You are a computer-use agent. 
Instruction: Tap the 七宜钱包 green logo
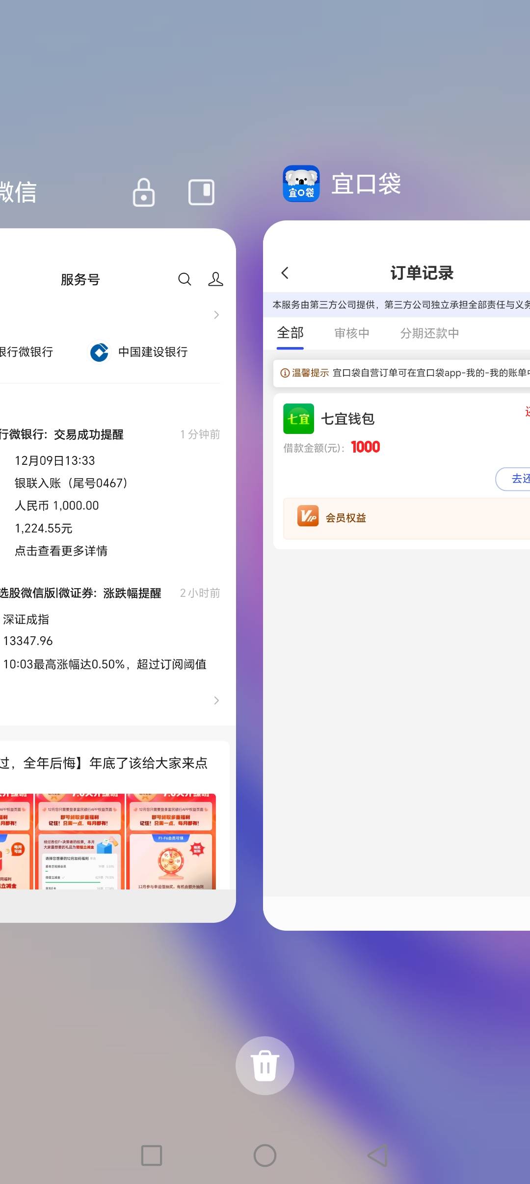(298, 419)
